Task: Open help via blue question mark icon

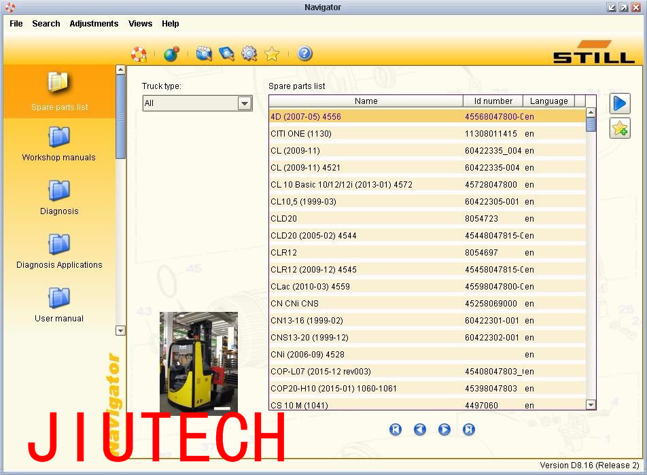Action: [304, 54]
